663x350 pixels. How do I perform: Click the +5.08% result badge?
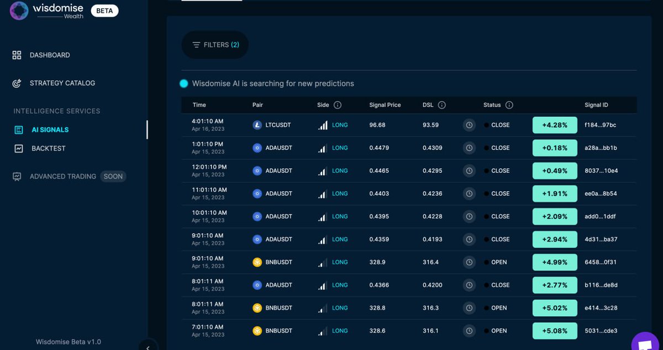click(x=555, y=331)
